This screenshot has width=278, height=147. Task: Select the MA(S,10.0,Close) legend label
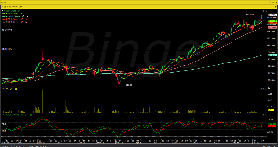[x=10, y=13]
